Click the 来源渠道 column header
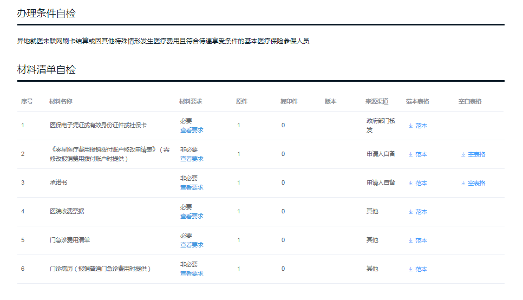Image resolution: width=523 pixels, height=300 pixels. [377, 101]
